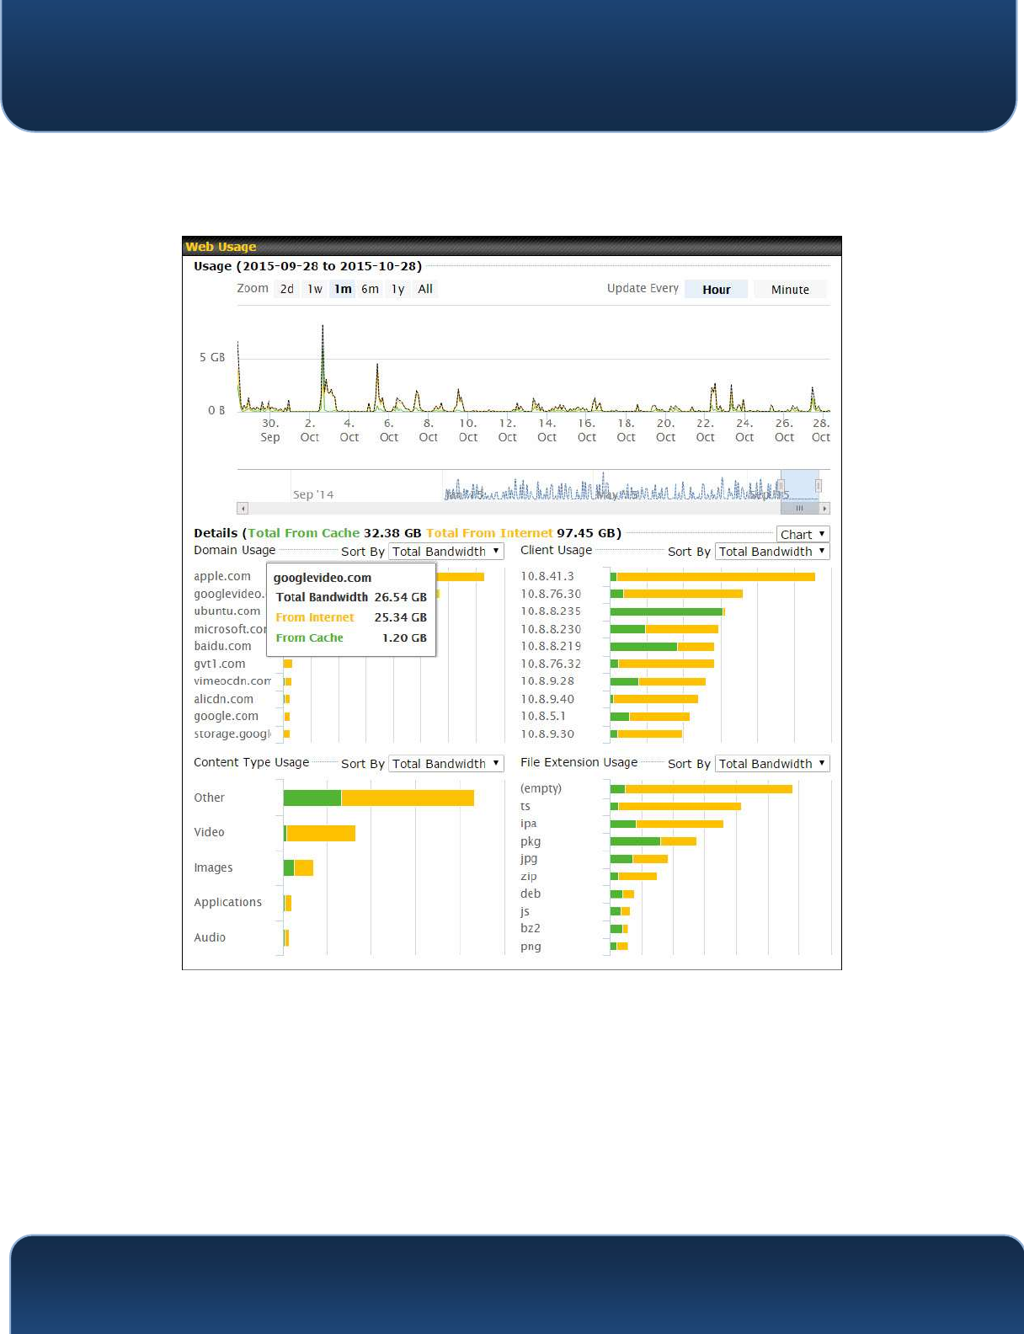Open File Extension Usage Sort By dropdown

click(772, 764)
